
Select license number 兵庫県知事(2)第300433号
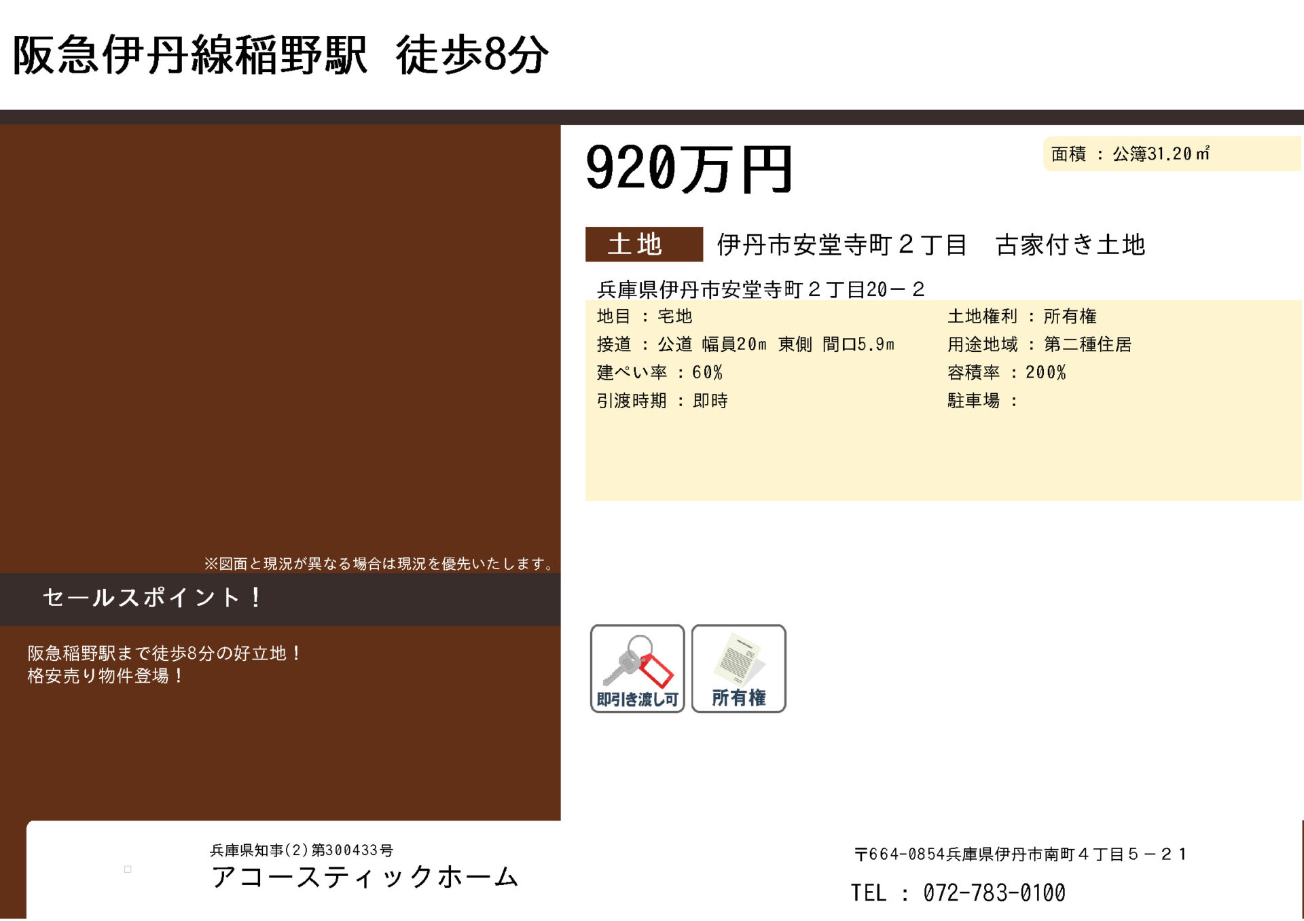tap(302, 850)
